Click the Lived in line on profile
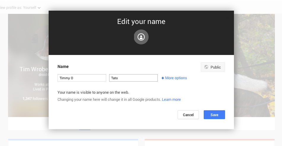 coord(40,89)
